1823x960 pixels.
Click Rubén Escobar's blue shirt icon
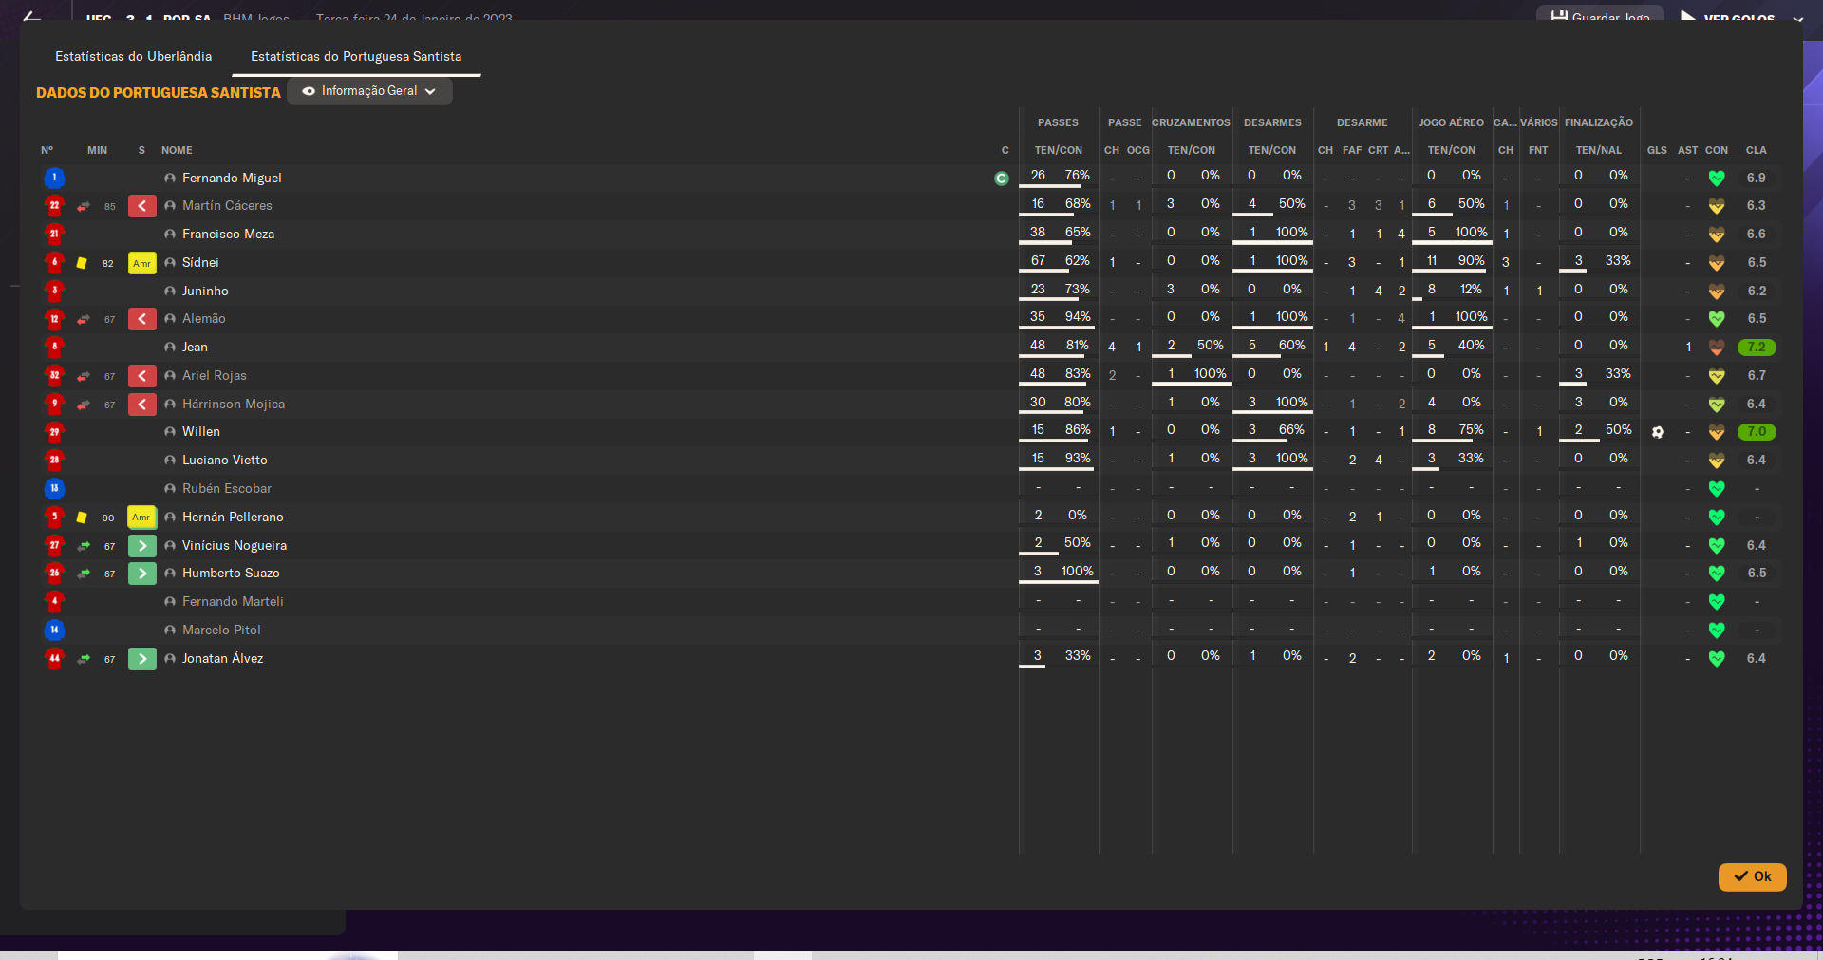tap(54, 488)
